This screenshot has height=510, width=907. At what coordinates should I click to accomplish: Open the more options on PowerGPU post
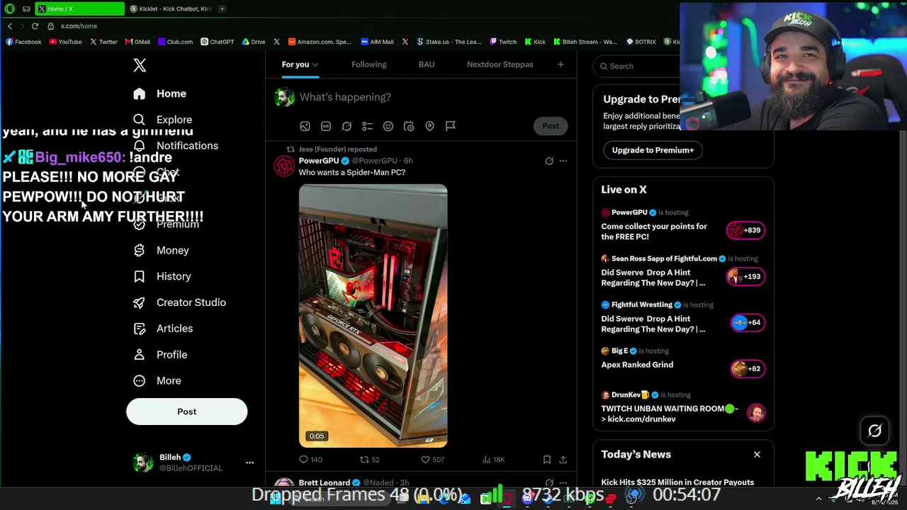[563, 161]
